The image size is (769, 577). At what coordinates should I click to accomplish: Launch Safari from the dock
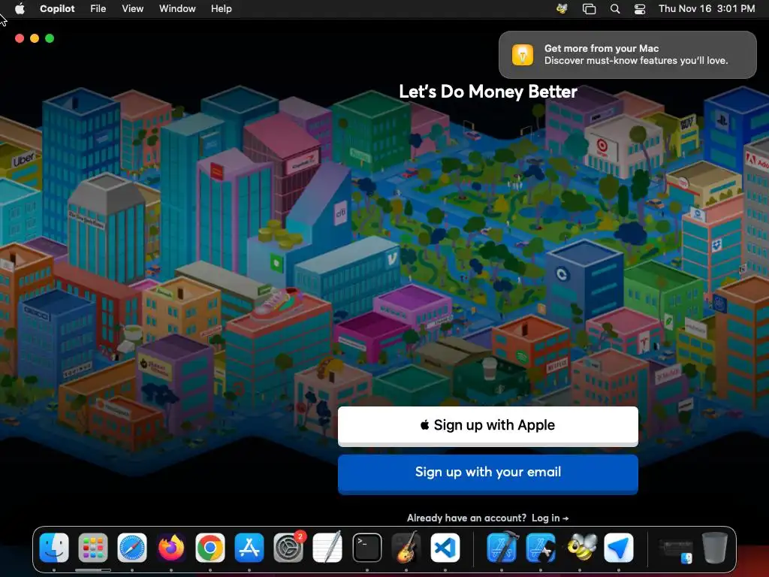(132, 547)
